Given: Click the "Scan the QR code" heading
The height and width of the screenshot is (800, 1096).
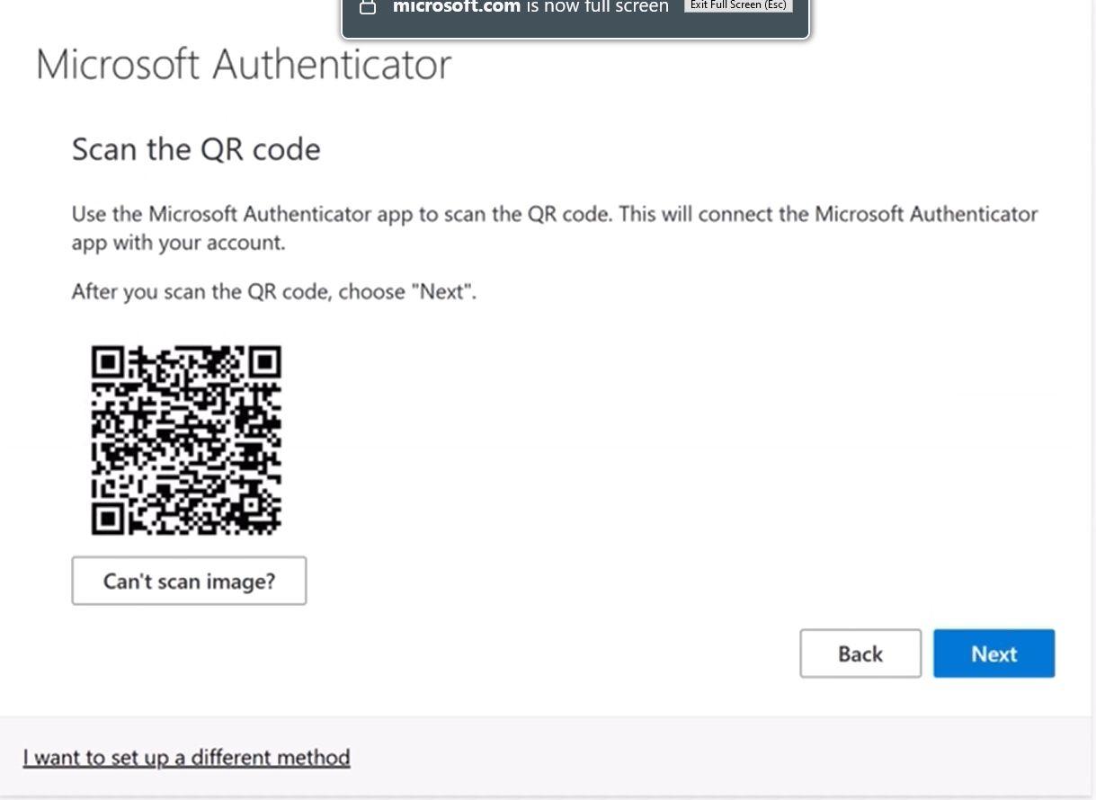Looking at the screenshot, I should click(196, 148).
